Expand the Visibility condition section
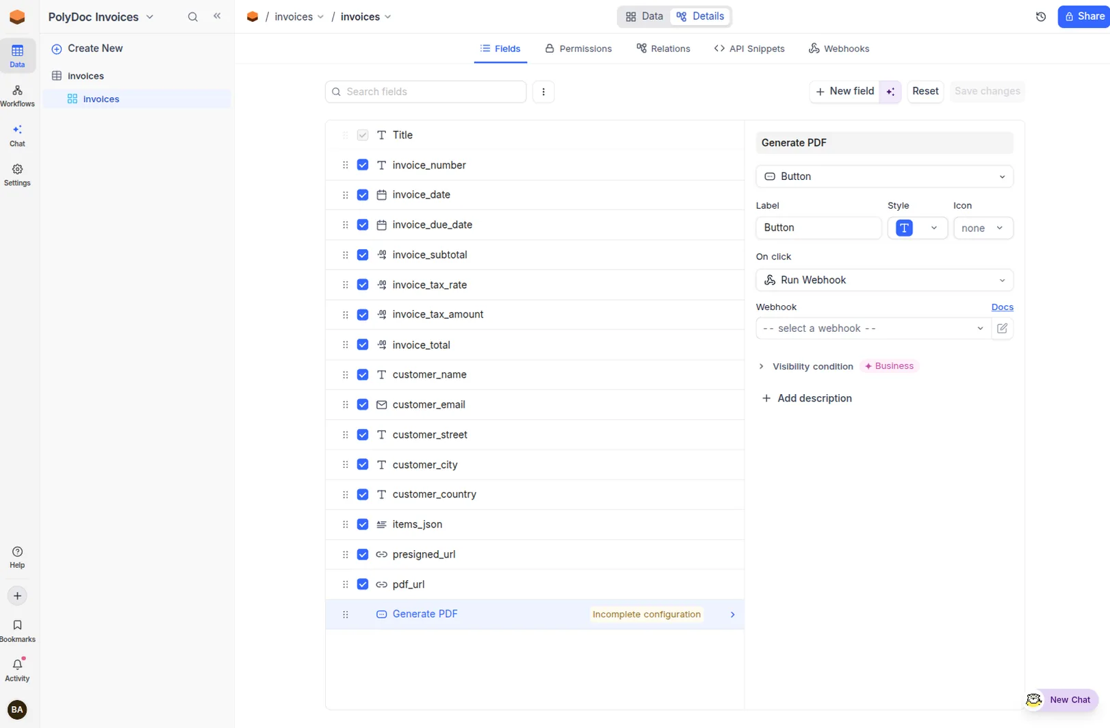This screenshot has height=728, width=1110. 808,367
